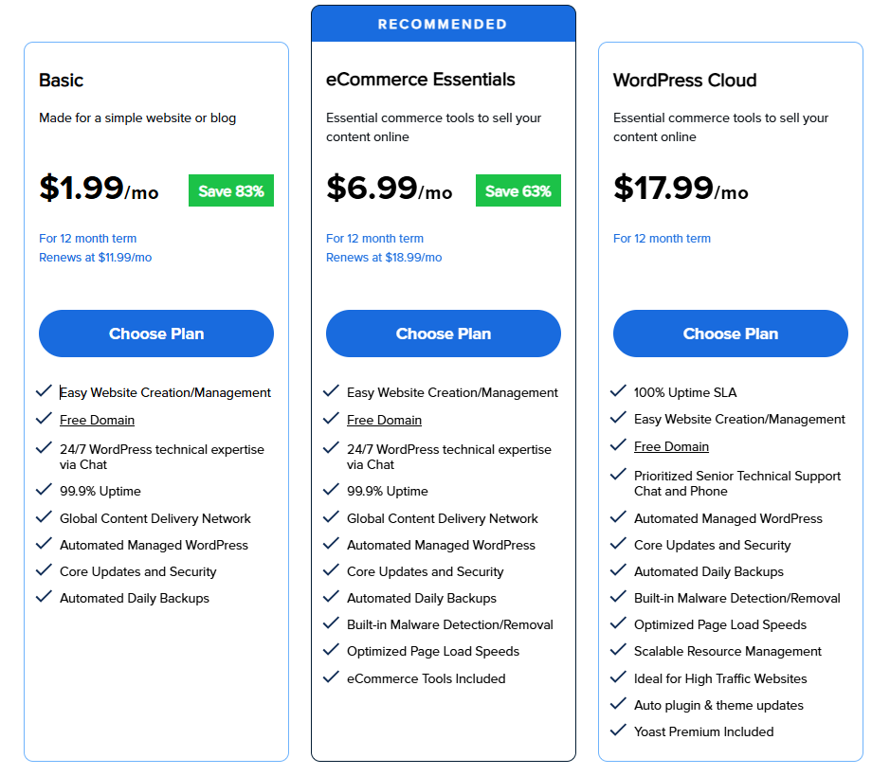Choose the WordPress Cloud plan
872x776 pixels.
731,334
